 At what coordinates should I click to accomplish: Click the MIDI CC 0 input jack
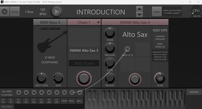127,49
